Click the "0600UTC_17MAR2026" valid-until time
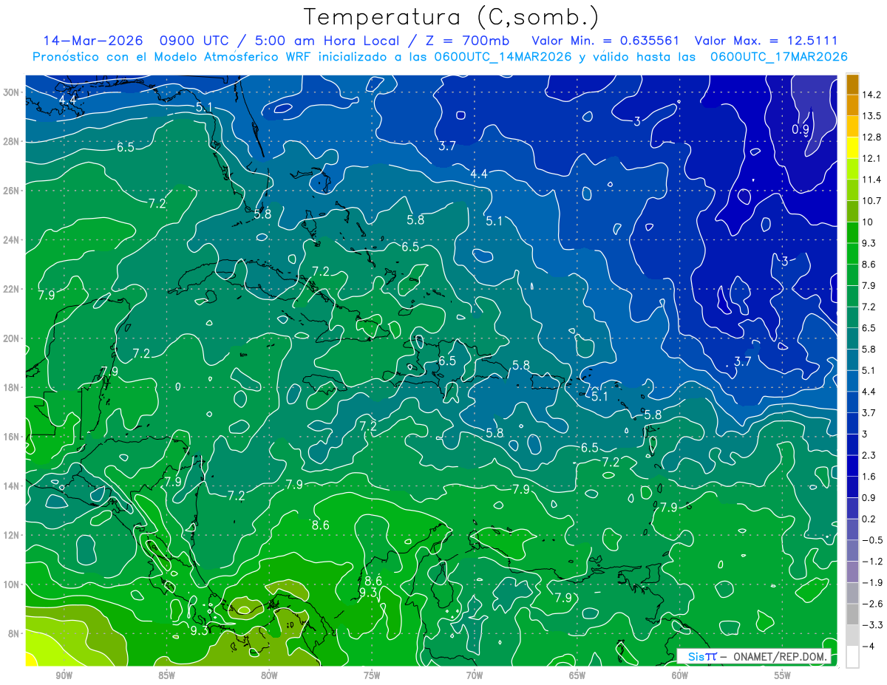 point(778,57)
